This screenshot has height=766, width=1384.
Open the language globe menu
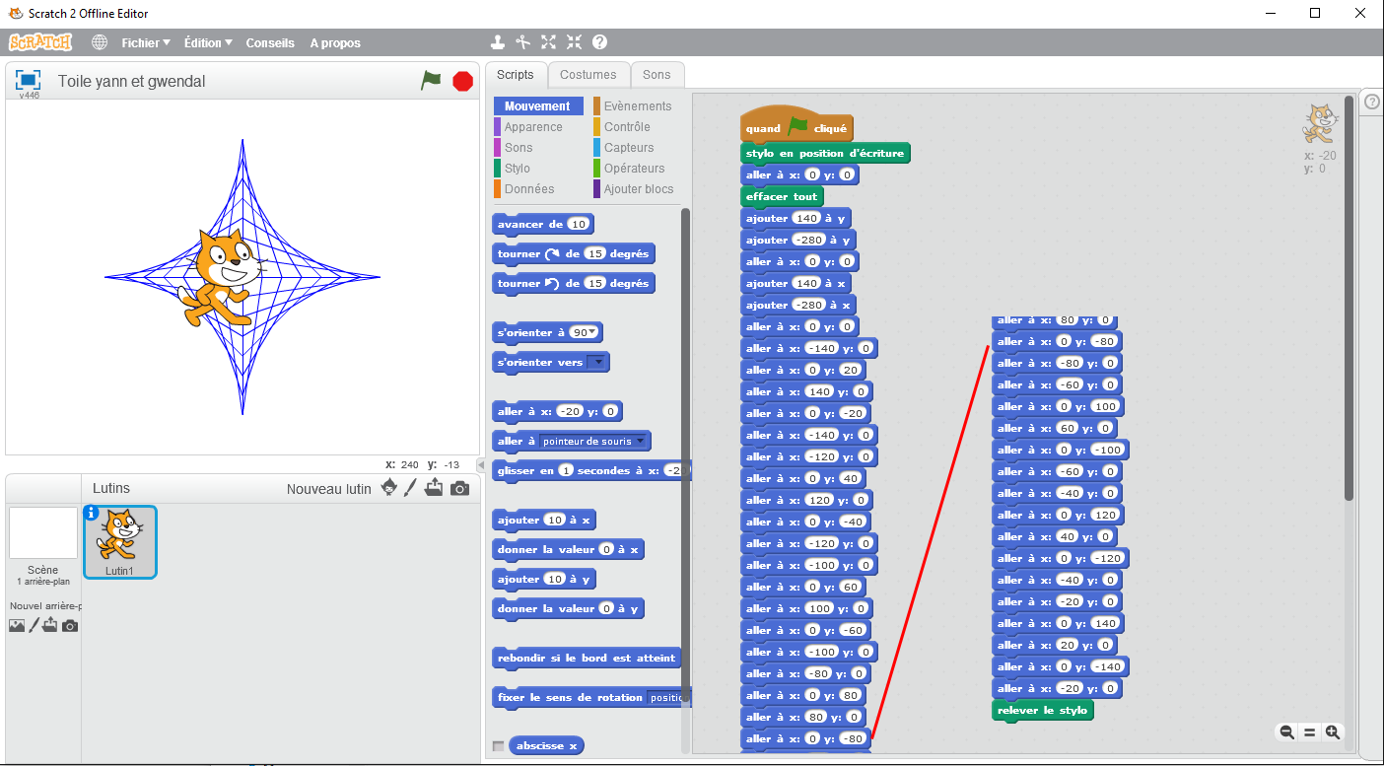pyautogui.click(x=100, y=42)
